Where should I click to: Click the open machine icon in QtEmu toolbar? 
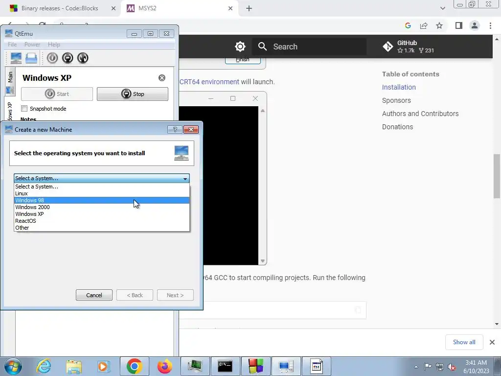31,58
